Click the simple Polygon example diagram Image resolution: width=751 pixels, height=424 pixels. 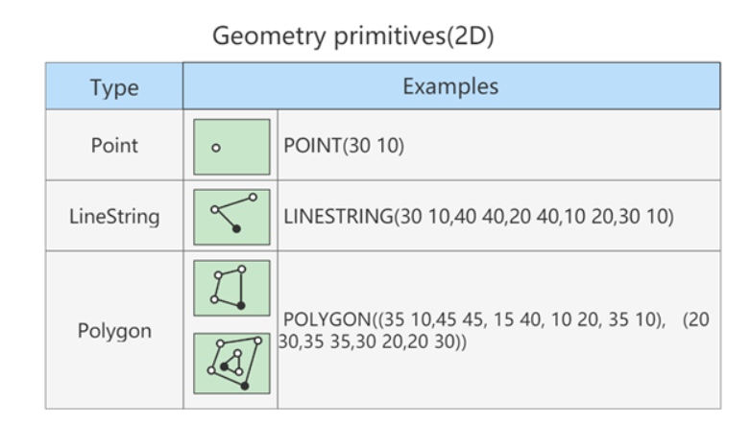coord(231,288)
